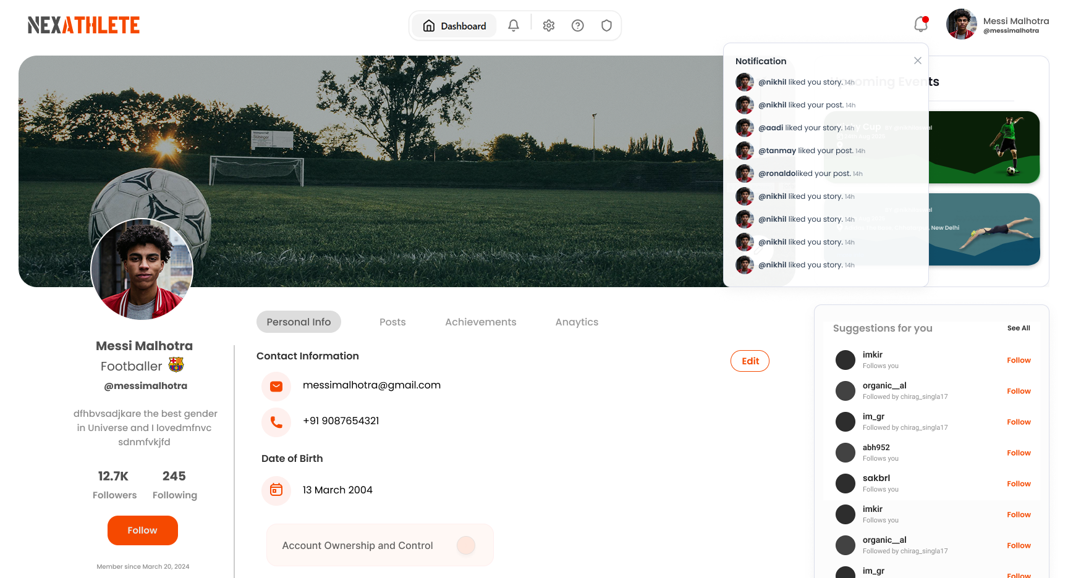Click the phone number +91 9087654321
The width and height of the screenshot is (1068, 578).
point(341,421)
